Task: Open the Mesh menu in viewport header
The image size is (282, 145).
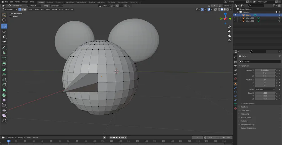Action: pyautogui.click(x=48, y=9)
